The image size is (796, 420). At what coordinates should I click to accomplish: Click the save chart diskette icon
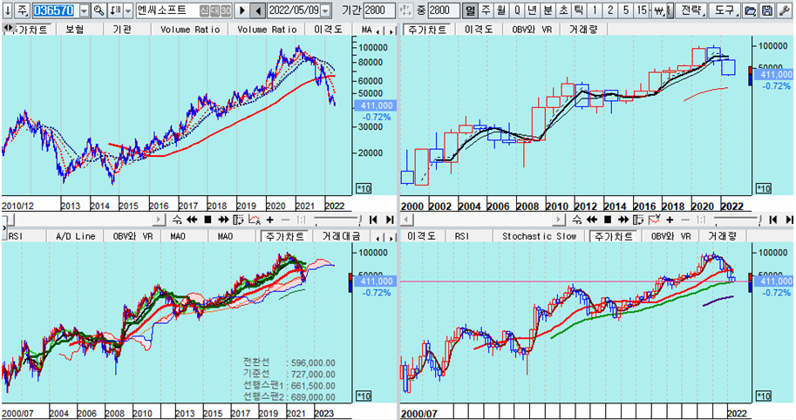click(x=765, y=10)
